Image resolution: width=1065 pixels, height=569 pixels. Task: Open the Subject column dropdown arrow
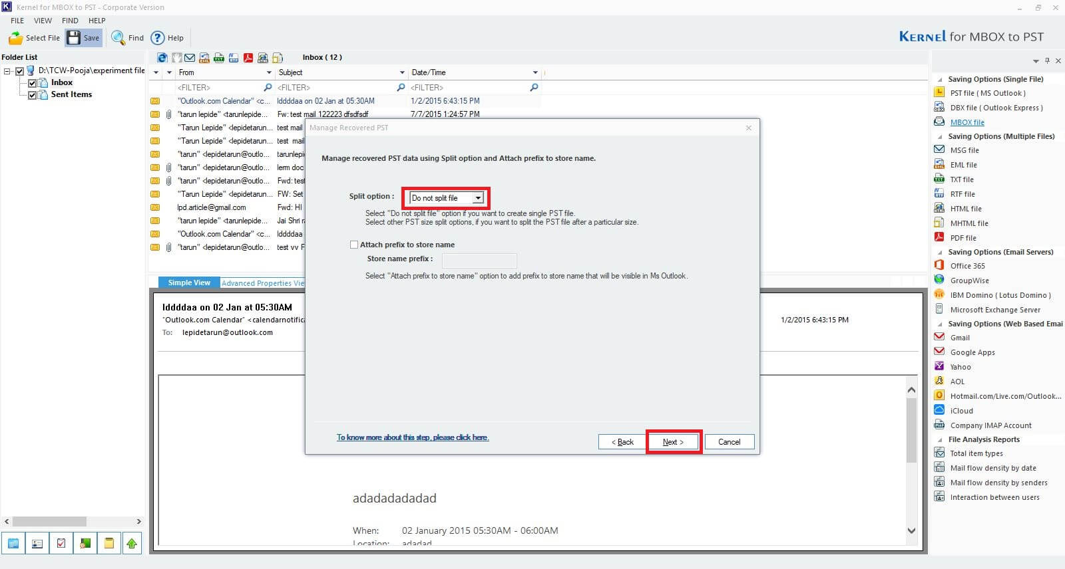pos(402,72)
